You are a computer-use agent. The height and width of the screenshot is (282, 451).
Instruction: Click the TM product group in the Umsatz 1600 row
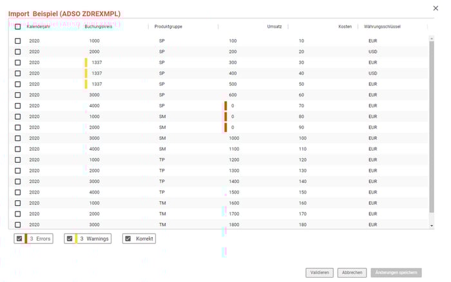coord(162,203)
